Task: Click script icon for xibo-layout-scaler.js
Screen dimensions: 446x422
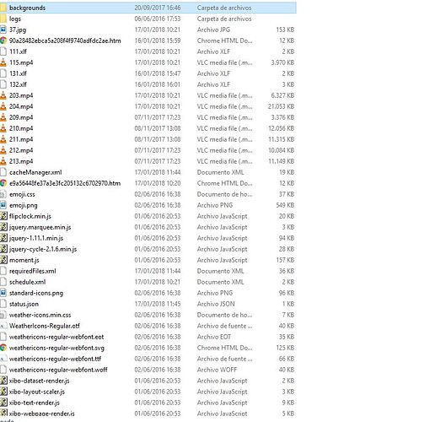Action: coord(3,392)
